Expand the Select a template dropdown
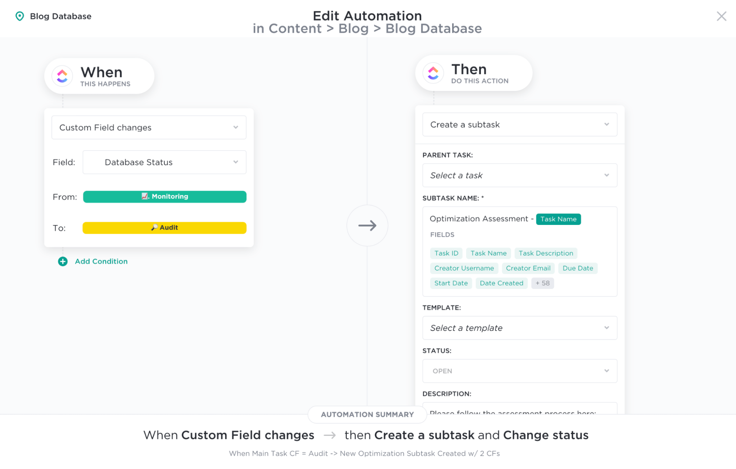736x469 pixels. point(520,328)
